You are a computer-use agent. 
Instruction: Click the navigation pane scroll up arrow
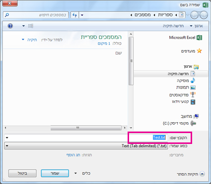131,34
